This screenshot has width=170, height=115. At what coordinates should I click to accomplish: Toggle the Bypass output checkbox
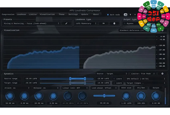click(125, 23)
